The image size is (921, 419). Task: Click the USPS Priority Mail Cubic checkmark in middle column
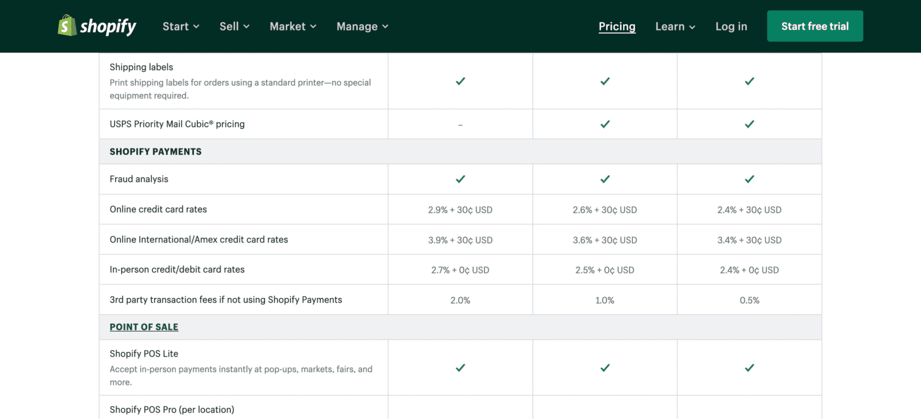point(604,124)
